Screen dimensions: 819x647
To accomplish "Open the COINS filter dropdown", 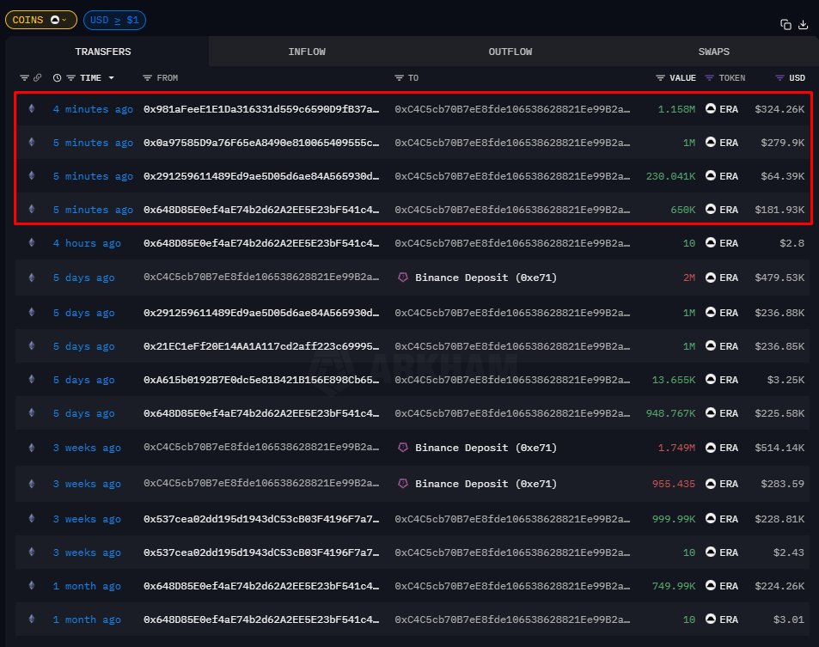I will [x=40, y=19].
